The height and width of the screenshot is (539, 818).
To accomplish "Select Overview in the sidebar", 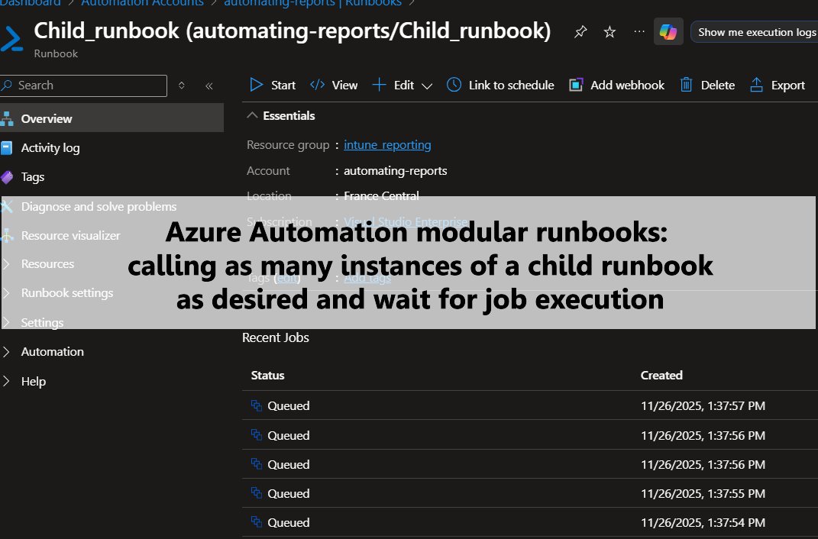I will point(112,118).
